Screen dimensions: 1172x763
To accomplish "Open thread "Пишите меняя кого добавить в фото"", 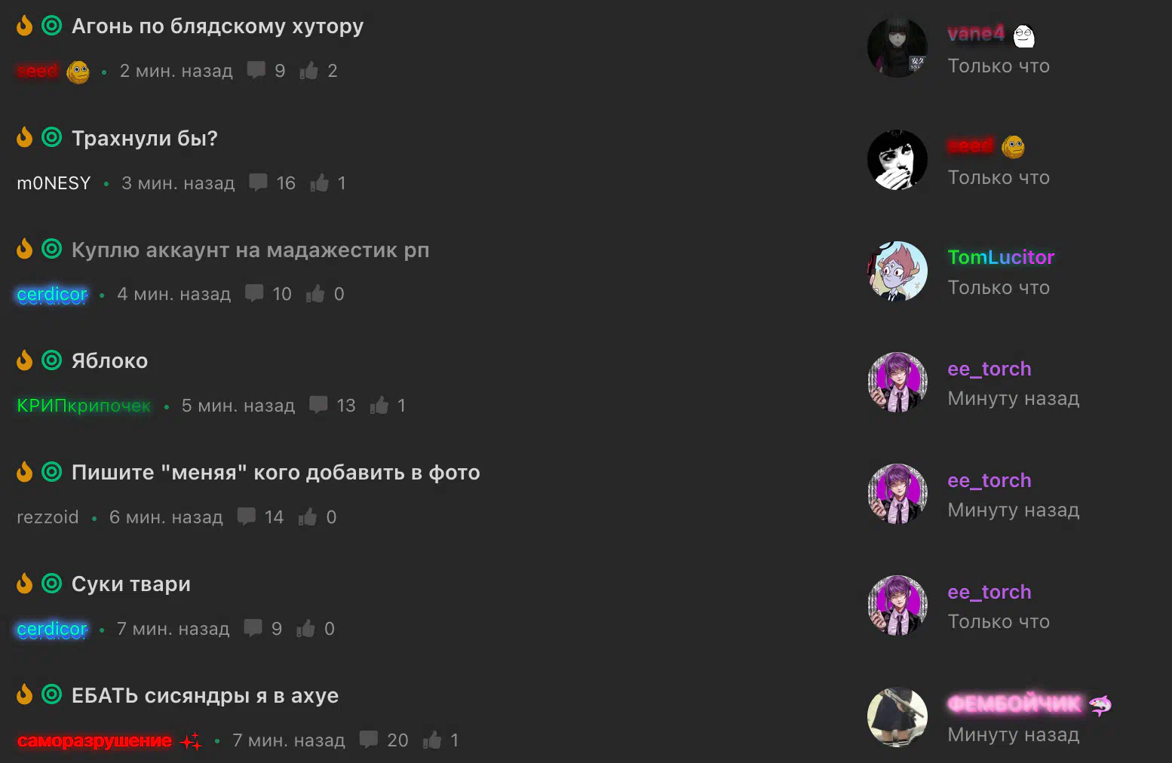I will pyautogui.click(x=276, y=473).
